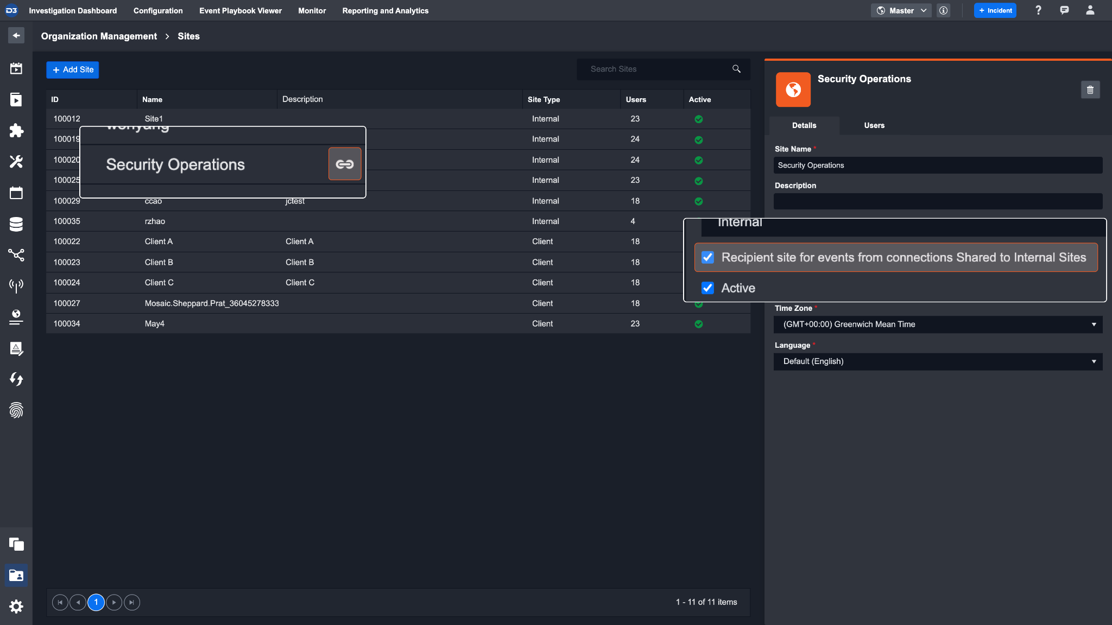Viewport: 1112px width, 625px height.
Task: Open the fingerprint icon in the sidebar
Action: coord(16,410)
